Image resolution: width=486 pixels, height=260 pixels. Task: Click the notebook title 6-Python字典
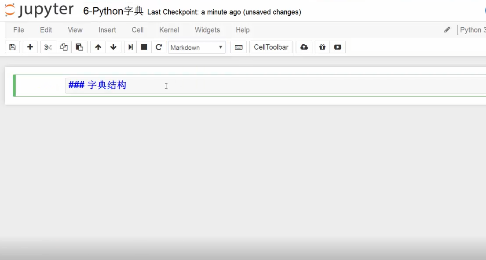(113, 11)
